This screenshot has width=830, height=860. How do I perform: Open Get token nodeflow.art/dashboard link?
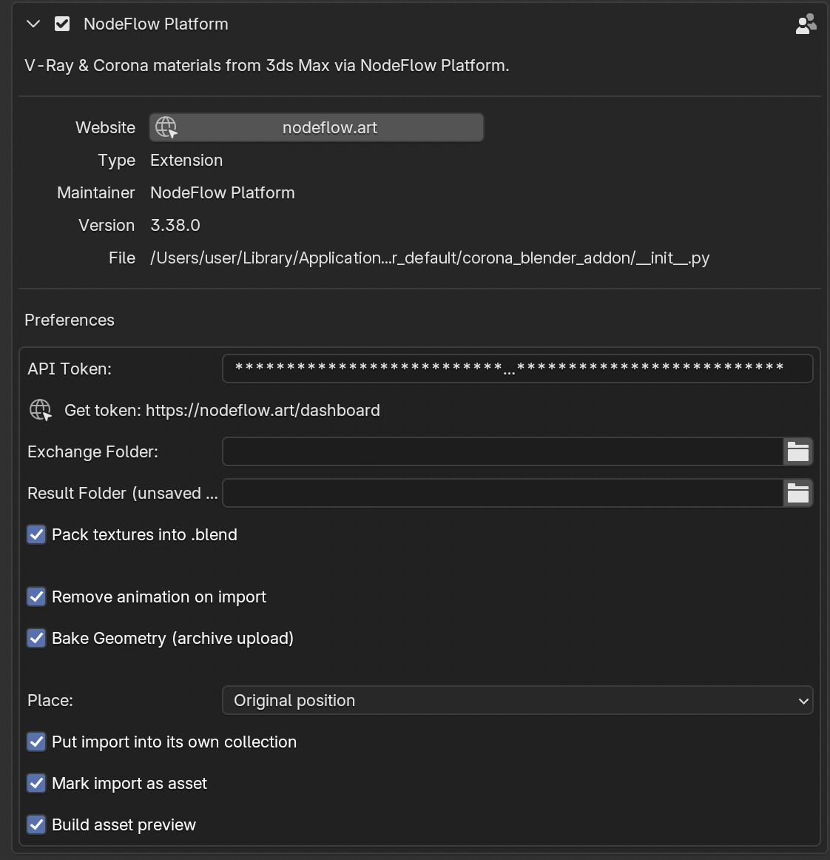pyautogui.click(x=204, y=410)
